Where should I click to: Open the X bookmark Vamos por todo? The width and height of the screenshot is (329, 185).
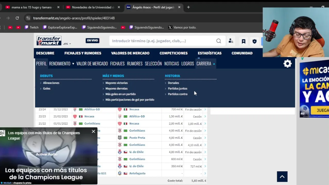(182, 27)
